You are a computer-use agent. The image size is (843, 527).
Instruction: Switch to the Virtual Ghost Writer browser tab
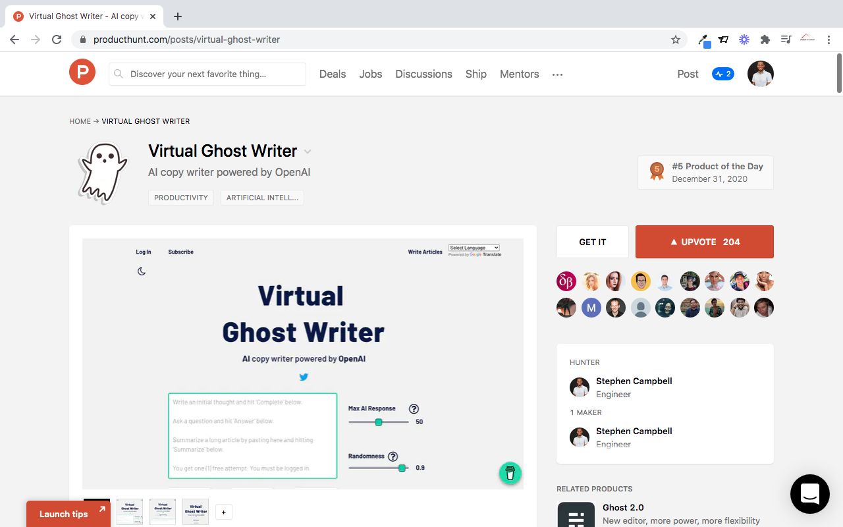point(84,16)
